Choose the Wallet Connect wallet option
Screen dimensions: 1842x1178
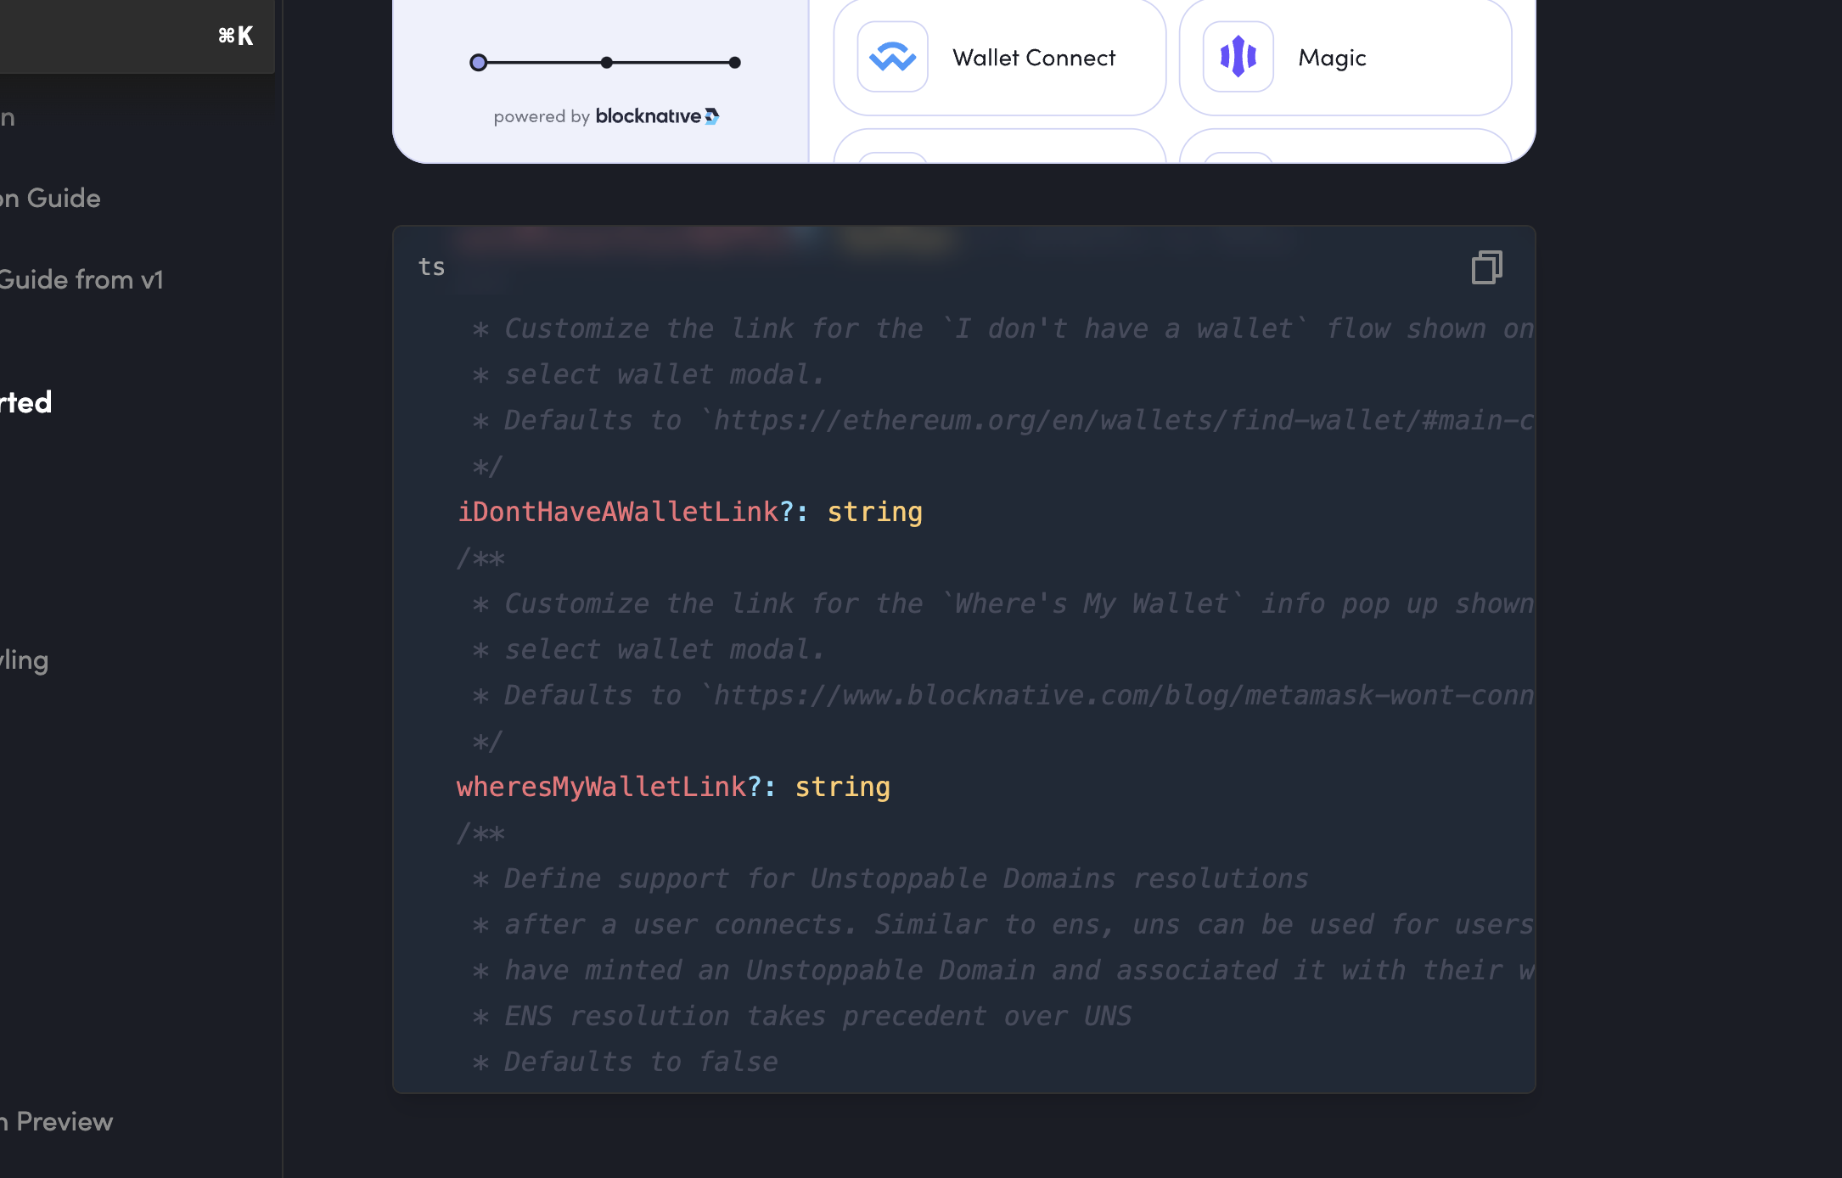pyautogui.click(x=1033, y=58)
